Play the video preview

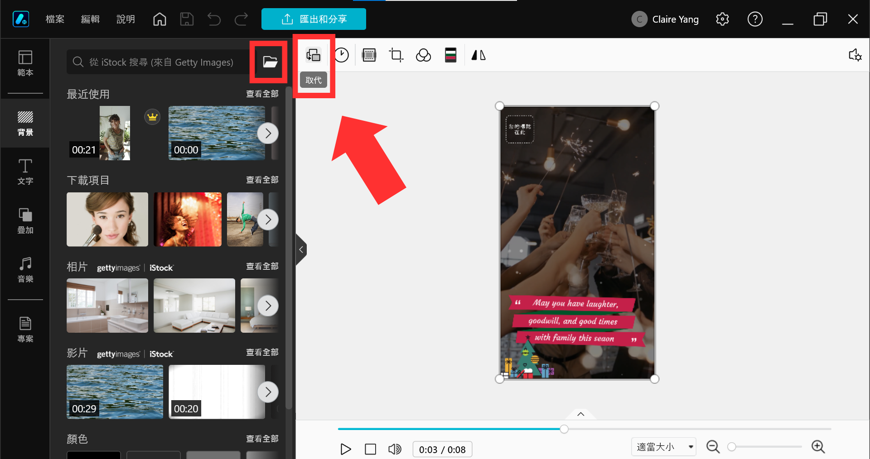346,449
